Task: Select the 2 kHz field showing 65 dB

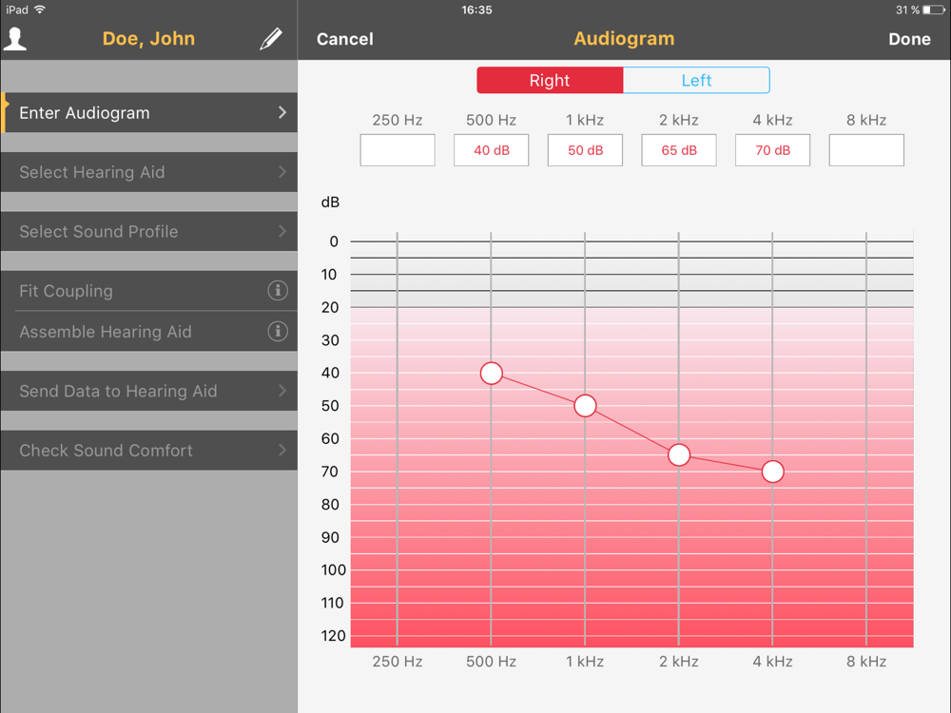Action: point(679,150)
